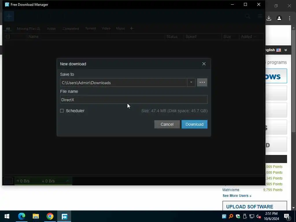Click the add download plus button

pos(9,16)
